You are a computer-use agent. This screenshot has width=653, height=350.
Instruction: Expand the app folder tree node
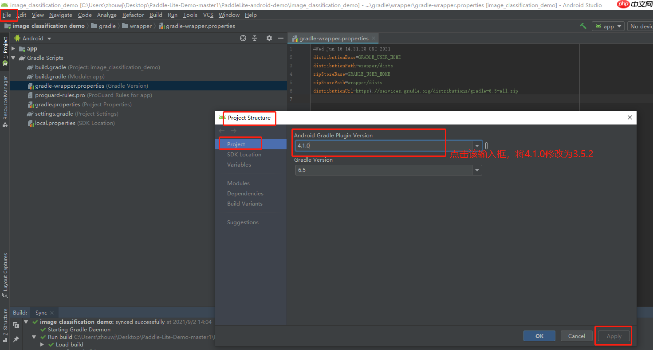coord(13,49)
